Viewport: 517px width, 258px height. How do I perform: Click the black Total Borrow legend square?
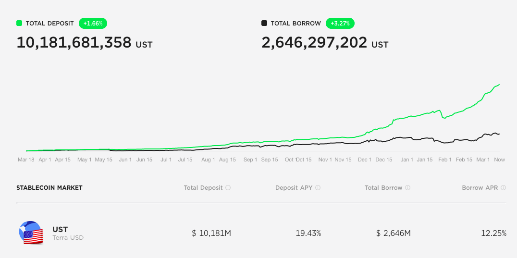[264, 23]
